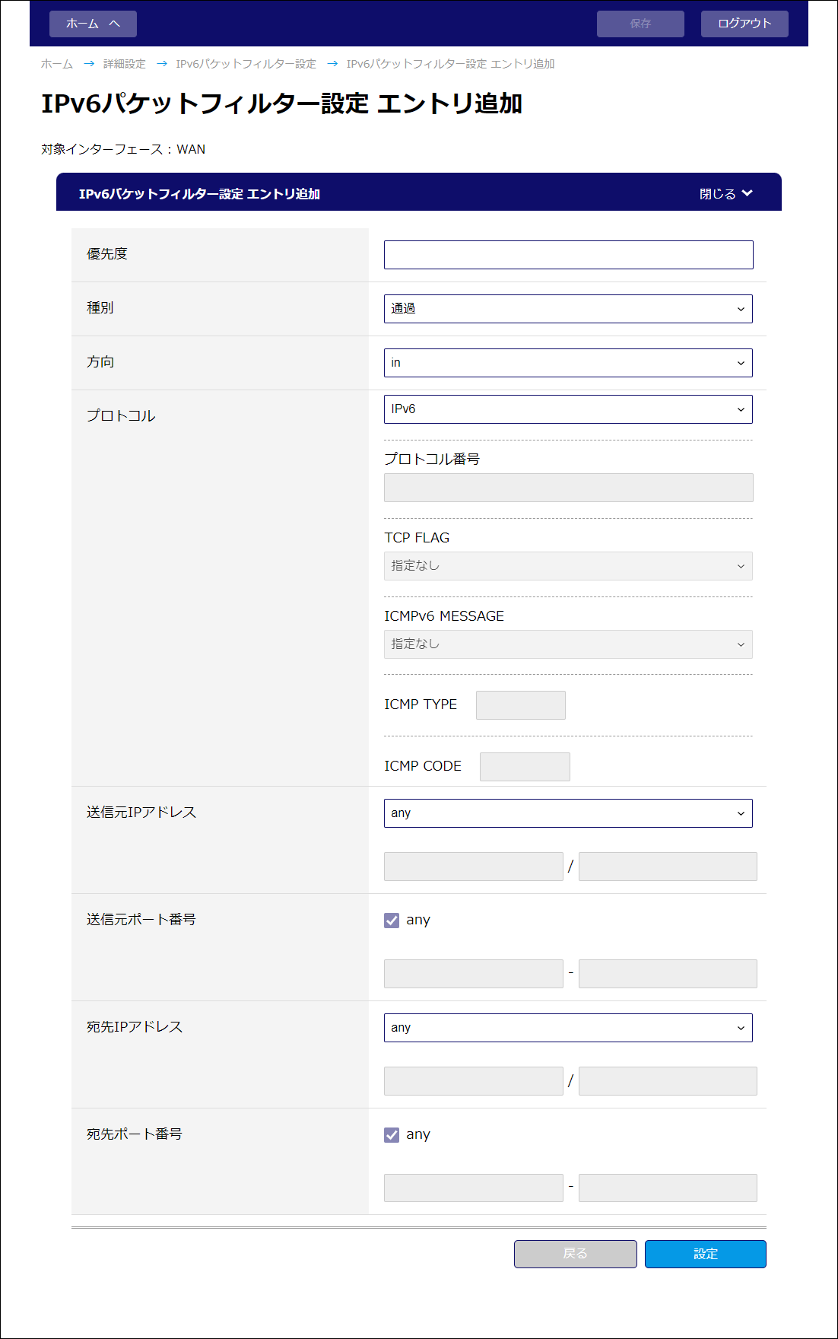Viewport: 838px width, 1339px height.
Task: Open 詳細設定 breadcrumb link
Action: point(124,64)
